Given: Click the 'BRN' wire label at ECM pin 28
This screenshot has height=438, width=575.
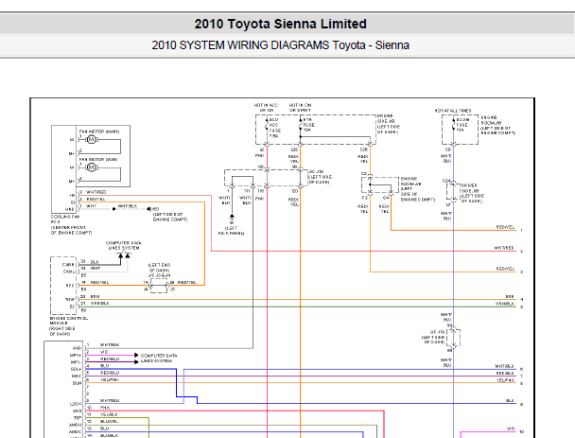Looking at the screenshot, I should pos(95,296).
